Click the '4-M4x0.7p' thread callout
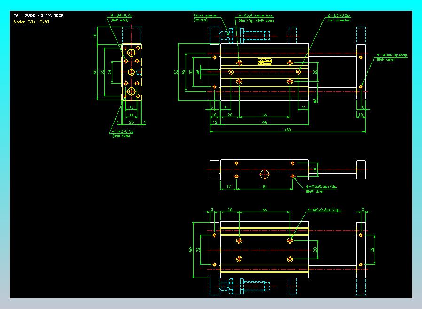Image resolution: width=422 pixels, height=309 pixels. tap(121, 15)
